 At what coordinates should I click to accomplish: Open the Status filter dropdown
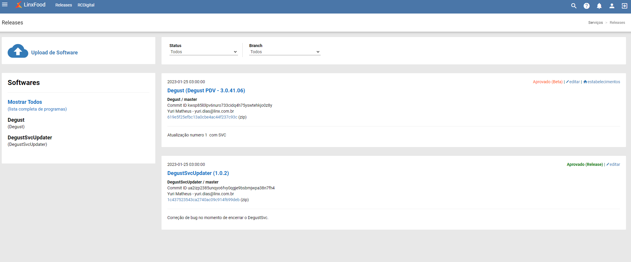click(204, 52)
